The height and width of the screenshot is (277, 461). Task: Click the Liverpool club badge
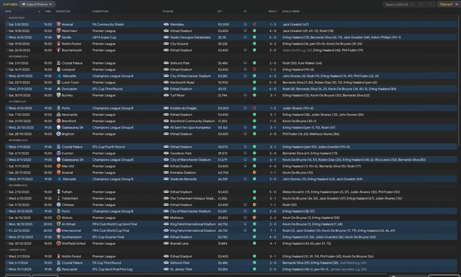click(x=59, y=70)
